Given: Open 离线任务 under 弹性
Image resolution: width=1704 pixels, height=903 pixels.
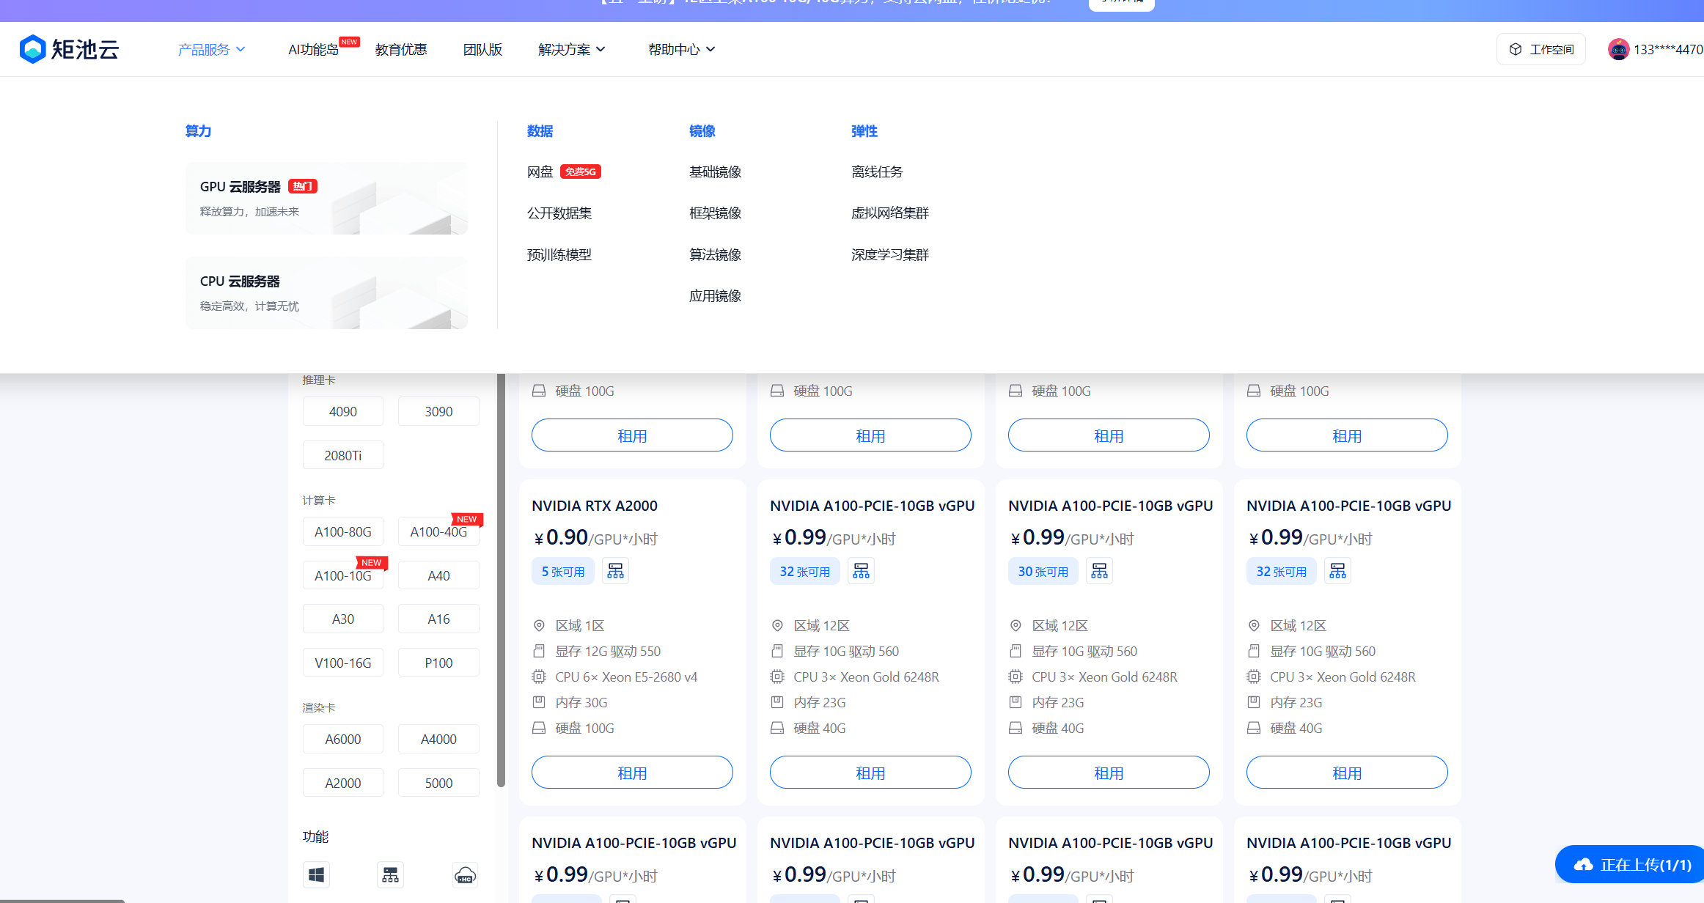Looking at the screenshot, I should 877,172.
